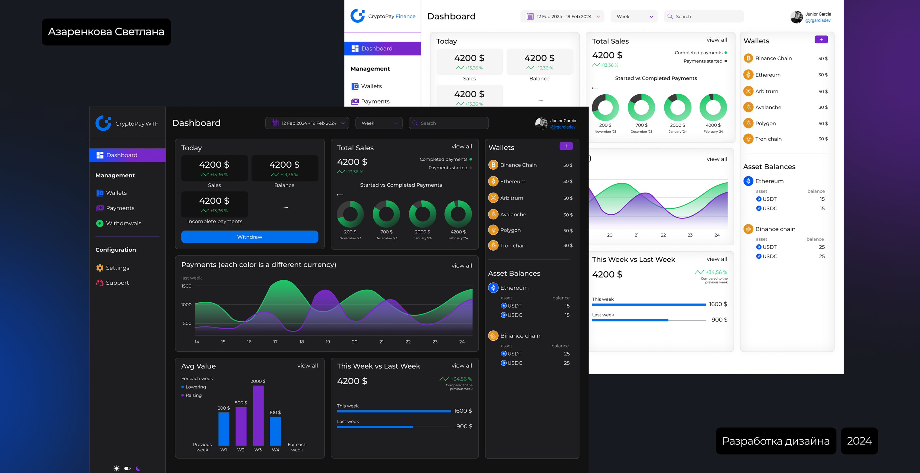Click the moon dark-mode icon at sidebar bottom
This screenshot has width=920, height=473.
pos(138,468)
